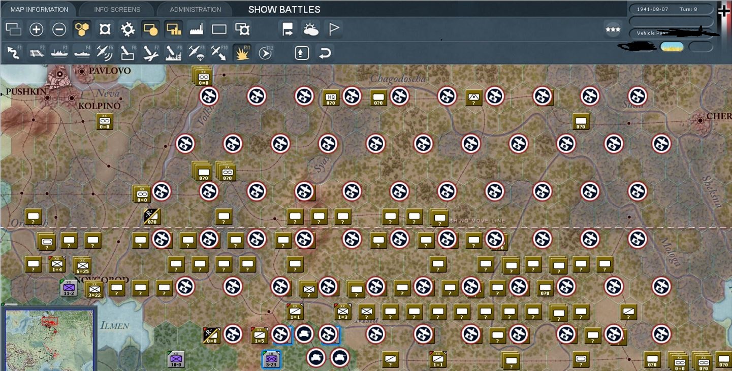Click the blue-yellow ground conditions indicator
Image resolution: width=732 pixels, height=371 pixels.
coord(672,47)
